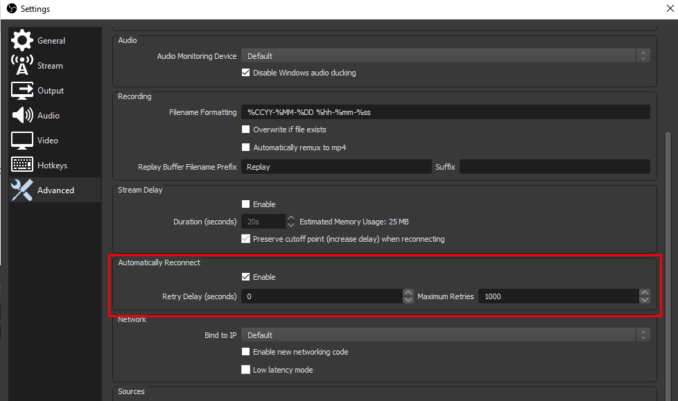Select the Advanced settings tab
Viewport: 678px width, 401px height.
pos(55,190)
